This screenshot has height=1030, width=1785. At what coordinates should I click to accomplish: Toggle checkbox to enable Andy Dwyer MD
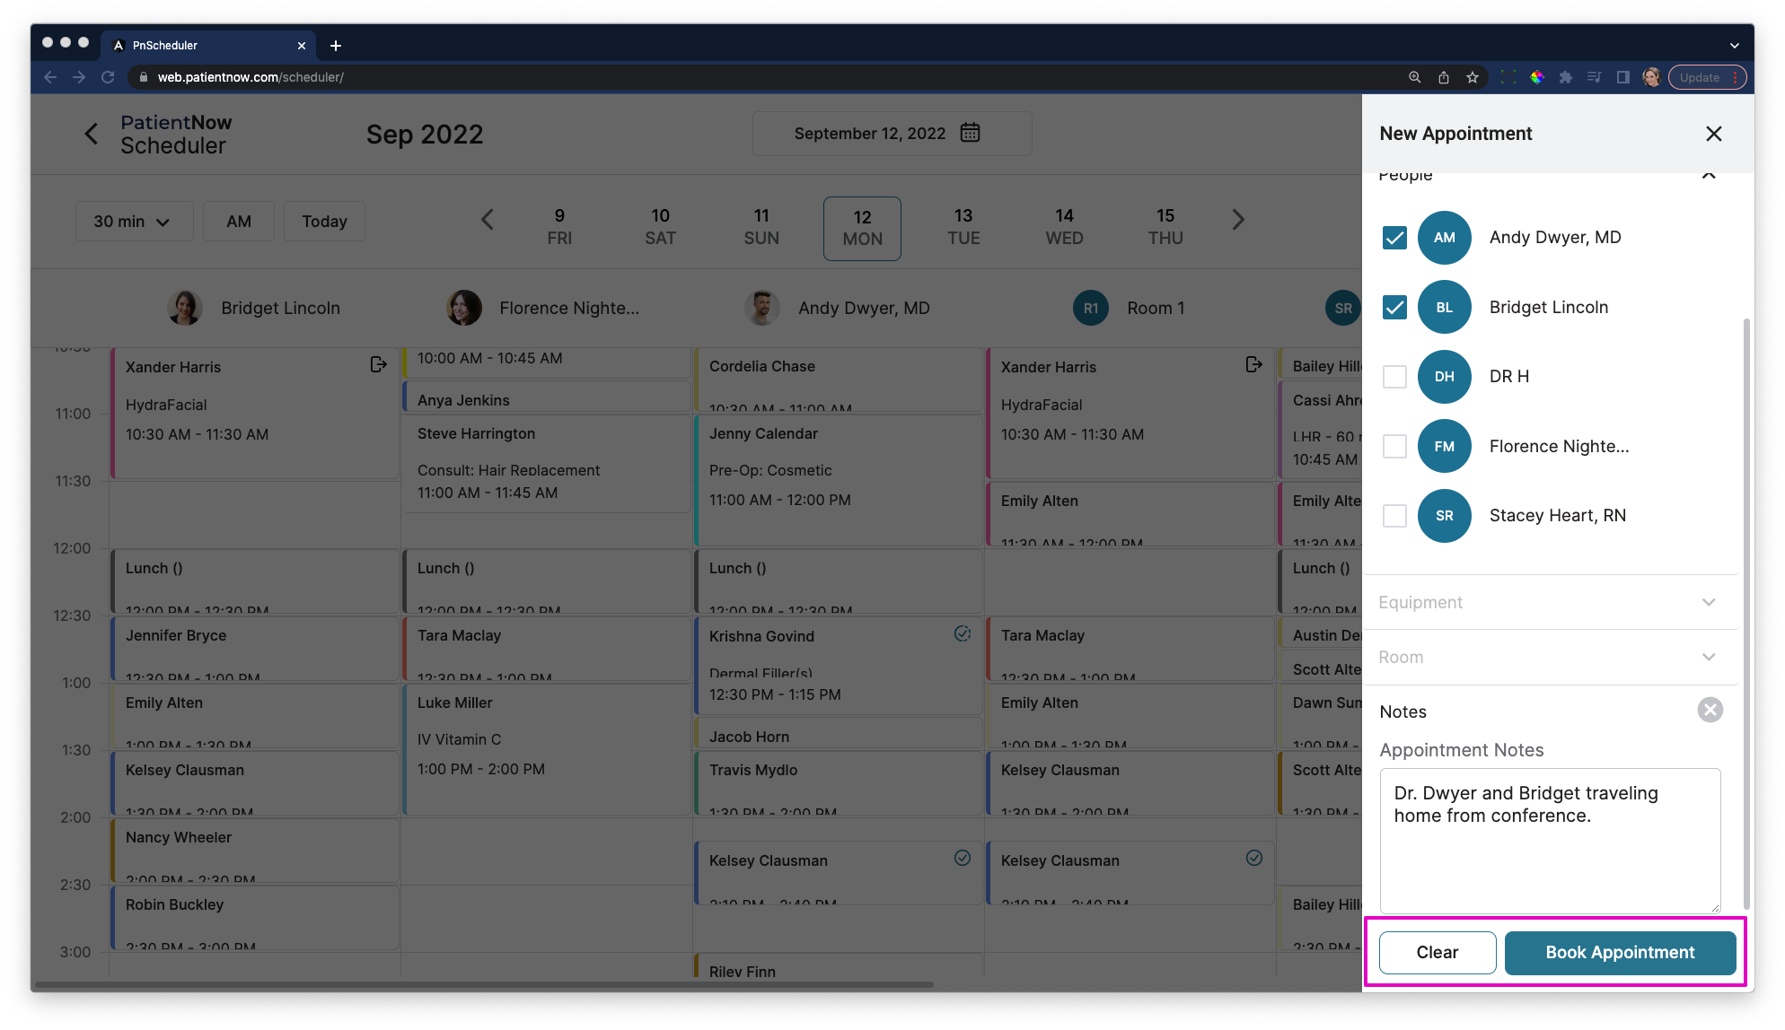pyautogui.click(x=1393, y=238)
